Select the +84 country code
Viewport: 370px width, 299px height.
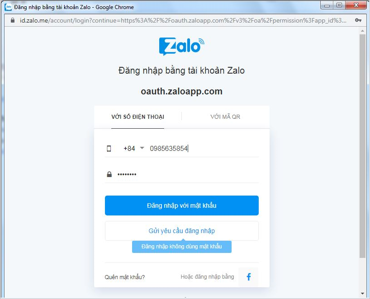pos(129,149)
